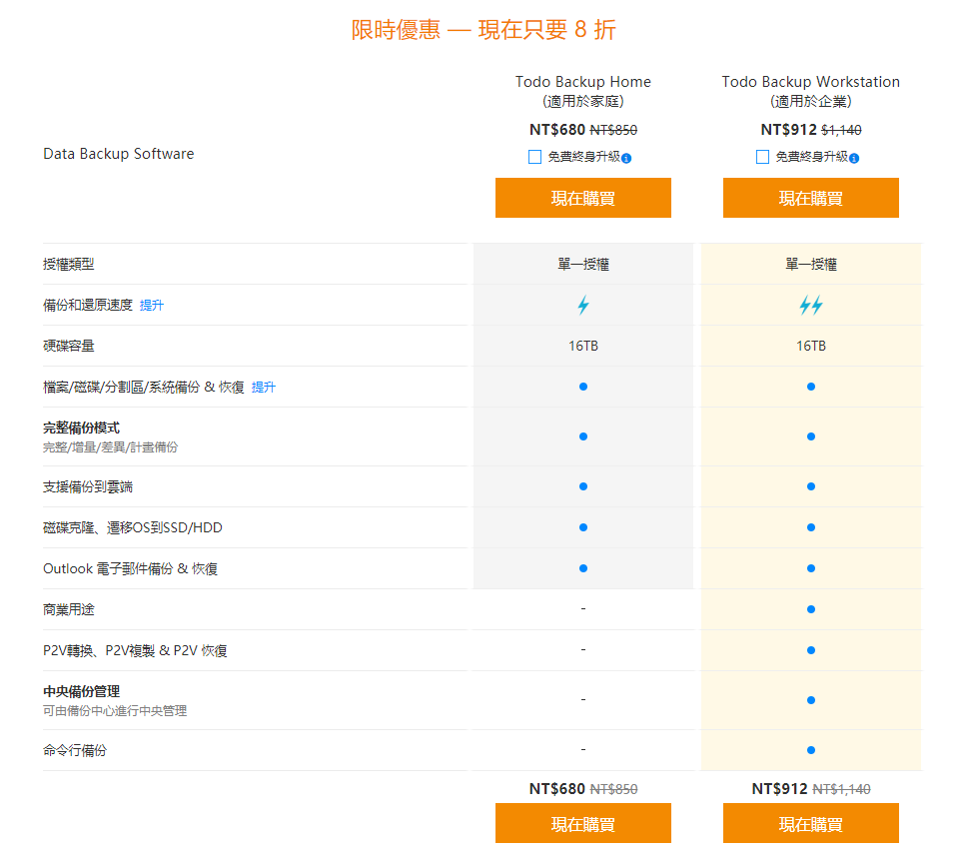Viewport: 965px width, 858px height.
Task: Click the Home blue dot for 完整備份模式
Action: tap(583, 437)
